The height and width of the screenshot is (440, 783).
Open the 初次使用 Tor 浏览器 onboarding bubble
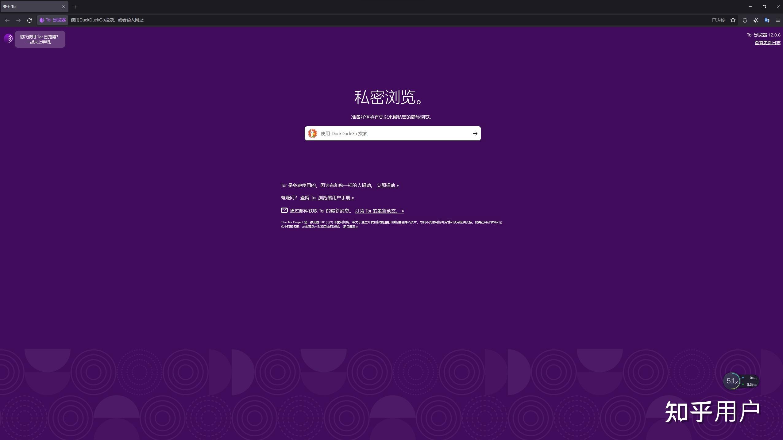[40, 39]
